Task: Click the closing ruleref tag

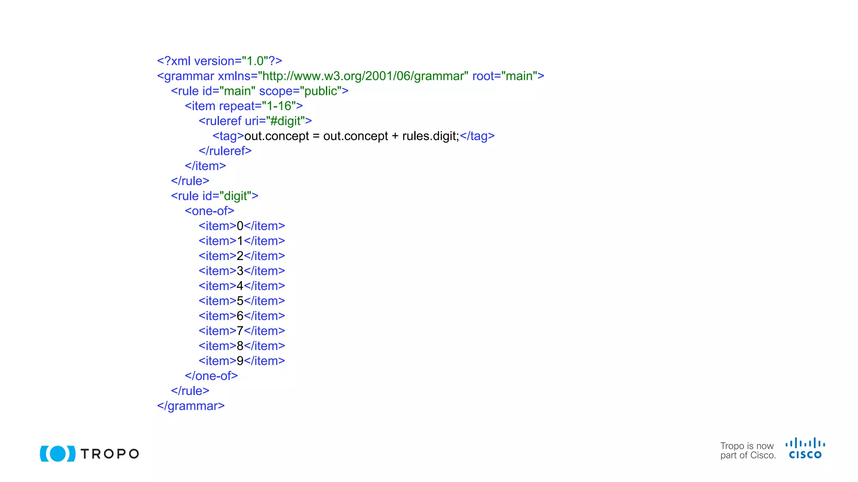Action: pyautogui.click(x=225, y=151)
